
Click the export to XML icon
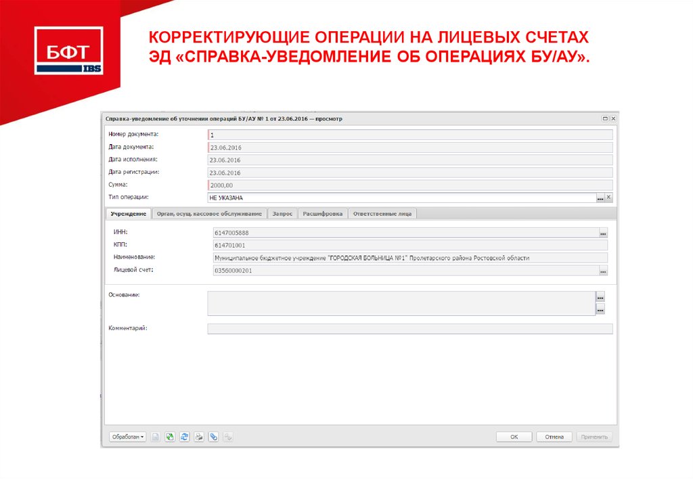coord(171,436)
